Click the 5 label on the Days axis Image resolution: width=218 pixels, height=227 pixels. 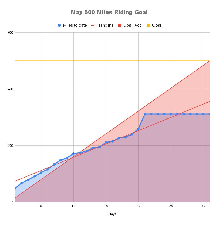click(x=41, y=206)
